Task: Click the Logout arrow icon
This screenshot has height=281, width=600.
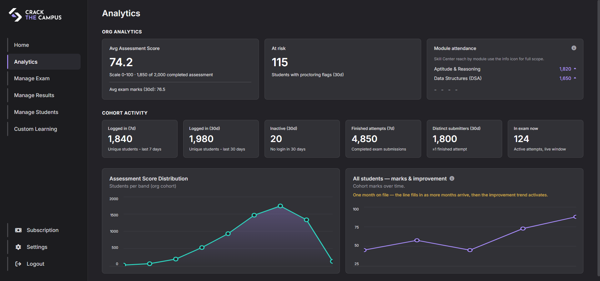Action: click(x=18, y=264)
